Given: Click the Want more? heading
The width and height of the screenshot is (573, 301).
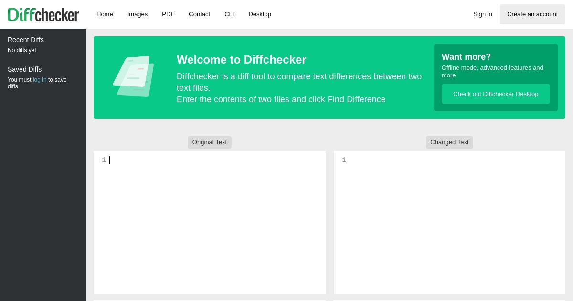Looking at the screenshot, I should pos(466,57).
